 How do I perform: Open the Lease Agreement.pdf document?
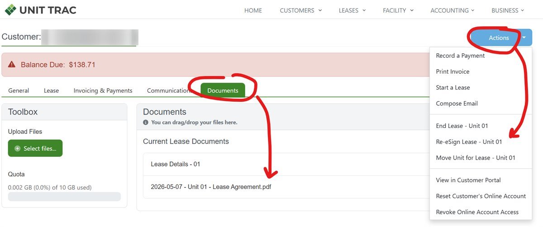point(211,187)
